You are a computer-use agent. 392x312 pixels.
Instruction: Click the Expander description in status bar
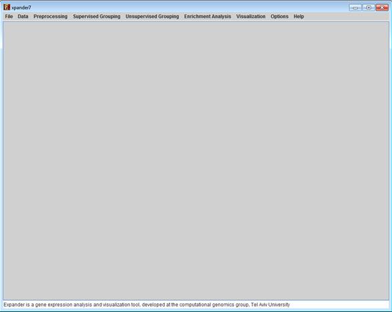tap(146, 305)
